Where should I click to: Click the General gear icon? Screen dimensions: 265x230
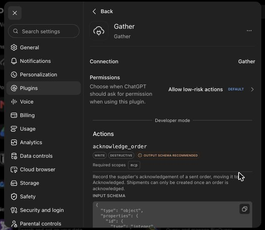pos(14,48)
